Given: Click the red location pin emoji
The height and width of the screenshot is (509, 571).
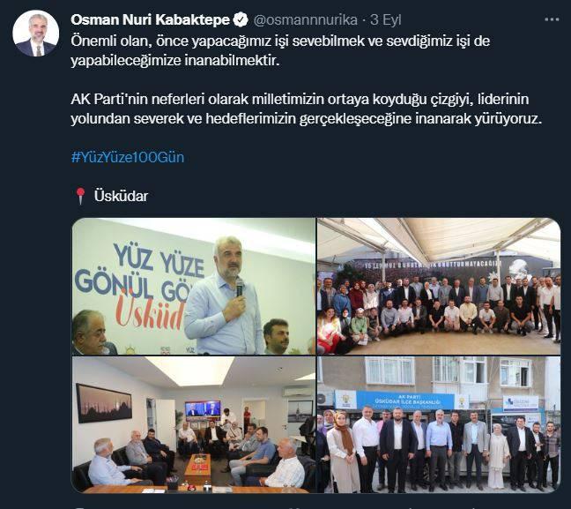Looking at the screenshot, I should (80, 196).
